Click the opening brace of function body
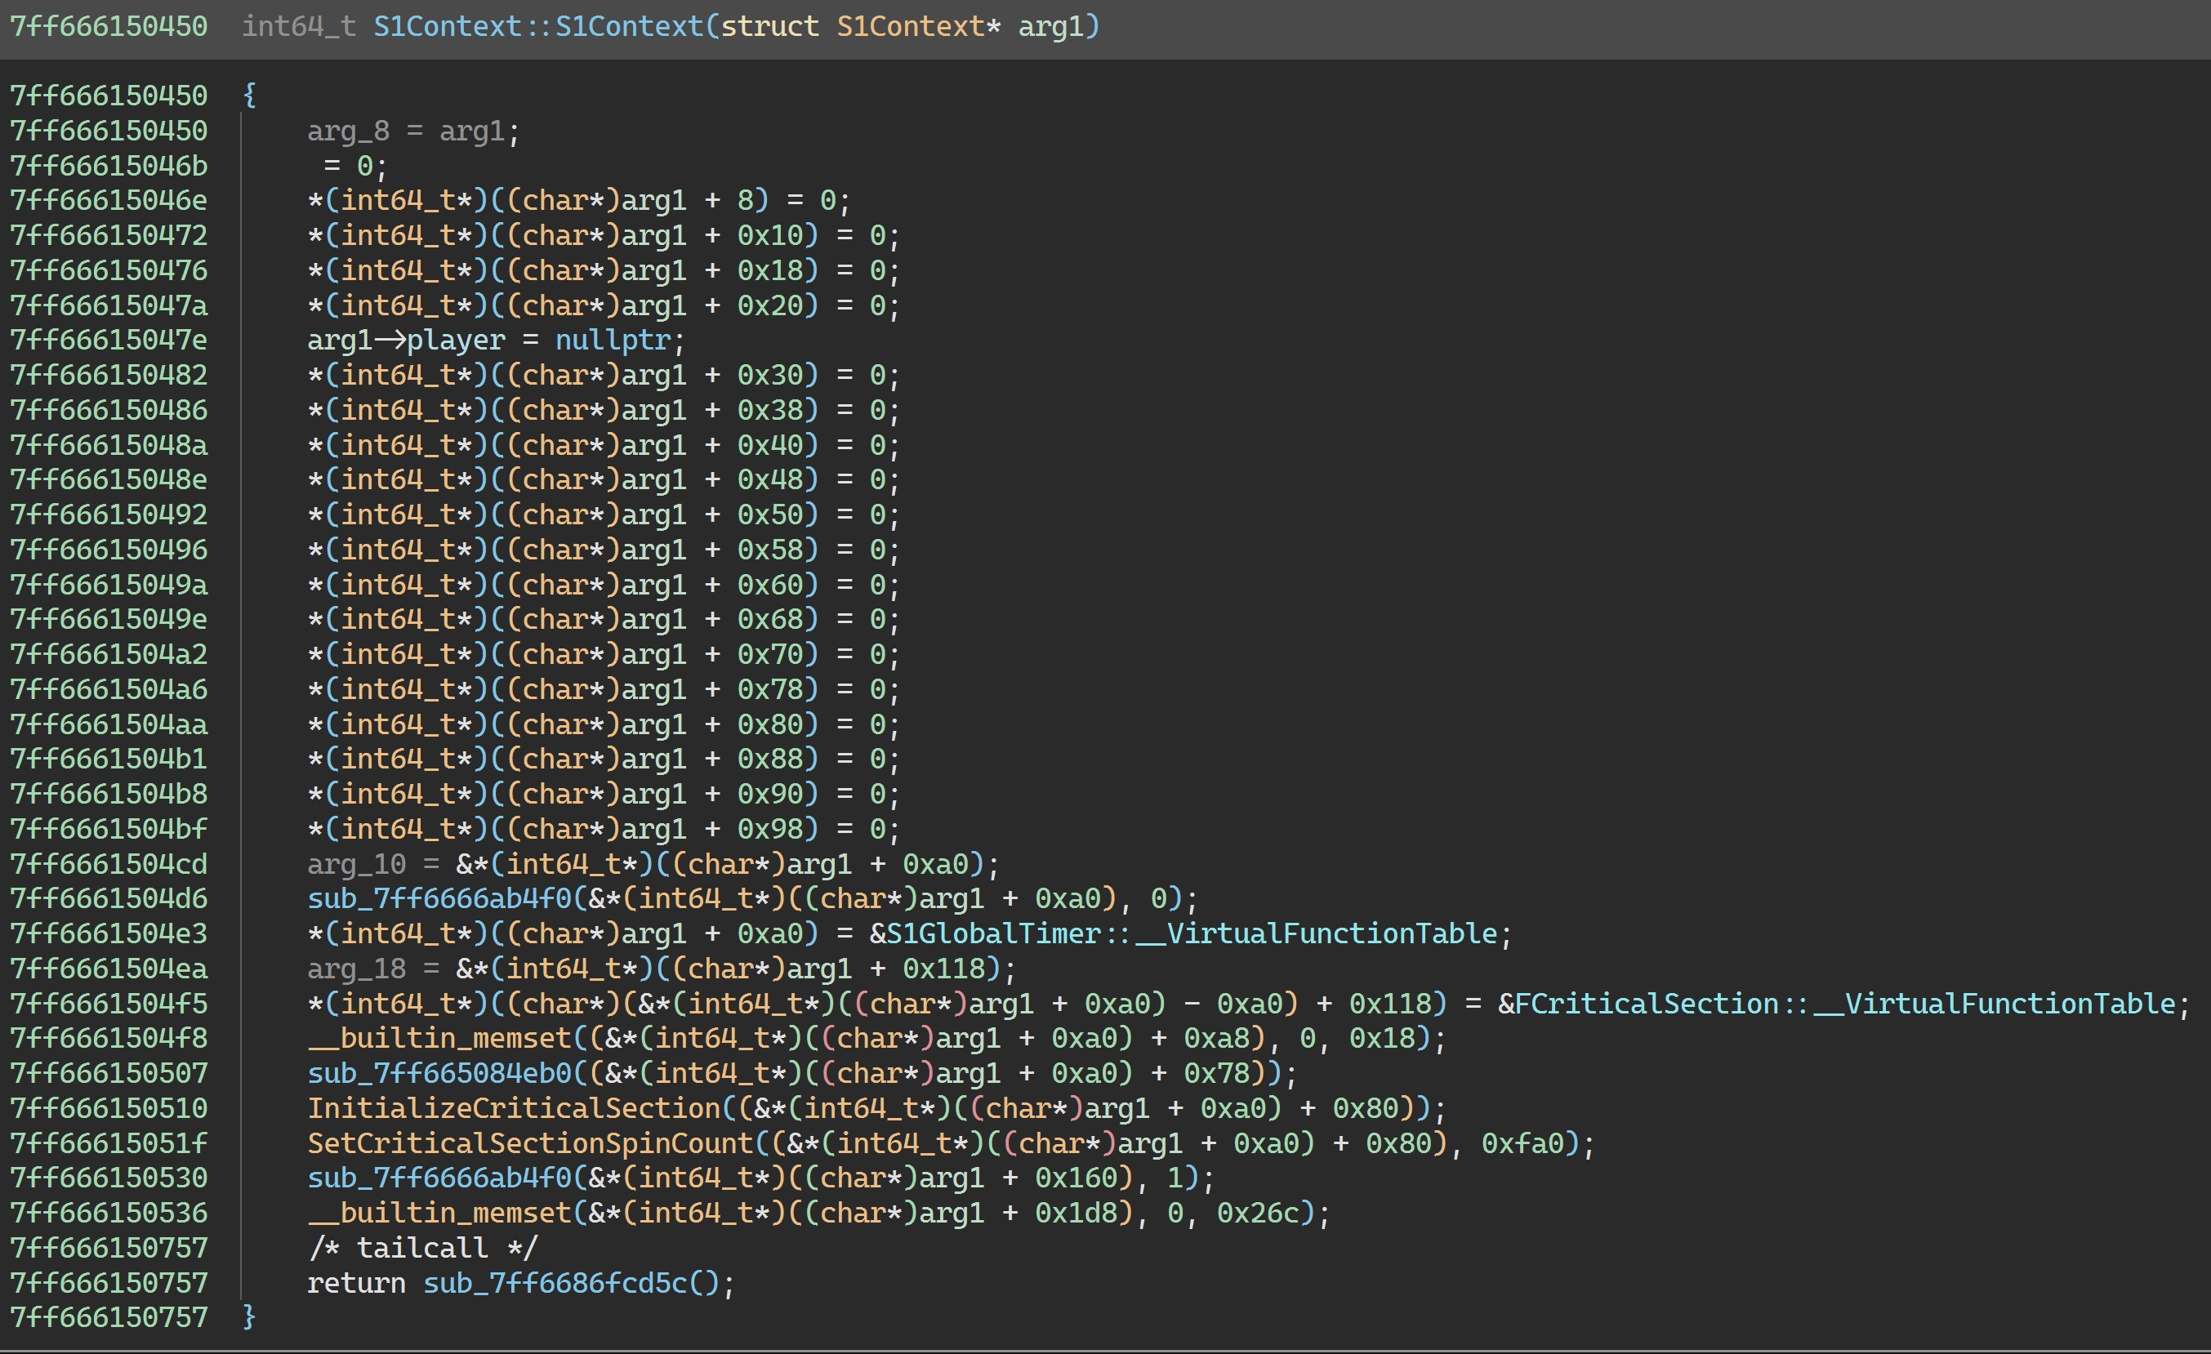Screen dimensions: 2211x1354 (x=249, y=95)
